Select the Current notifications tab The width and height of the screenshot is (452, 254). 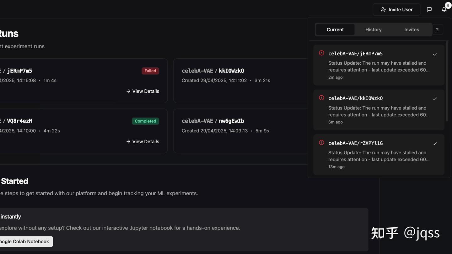click(x=335, y=29)
